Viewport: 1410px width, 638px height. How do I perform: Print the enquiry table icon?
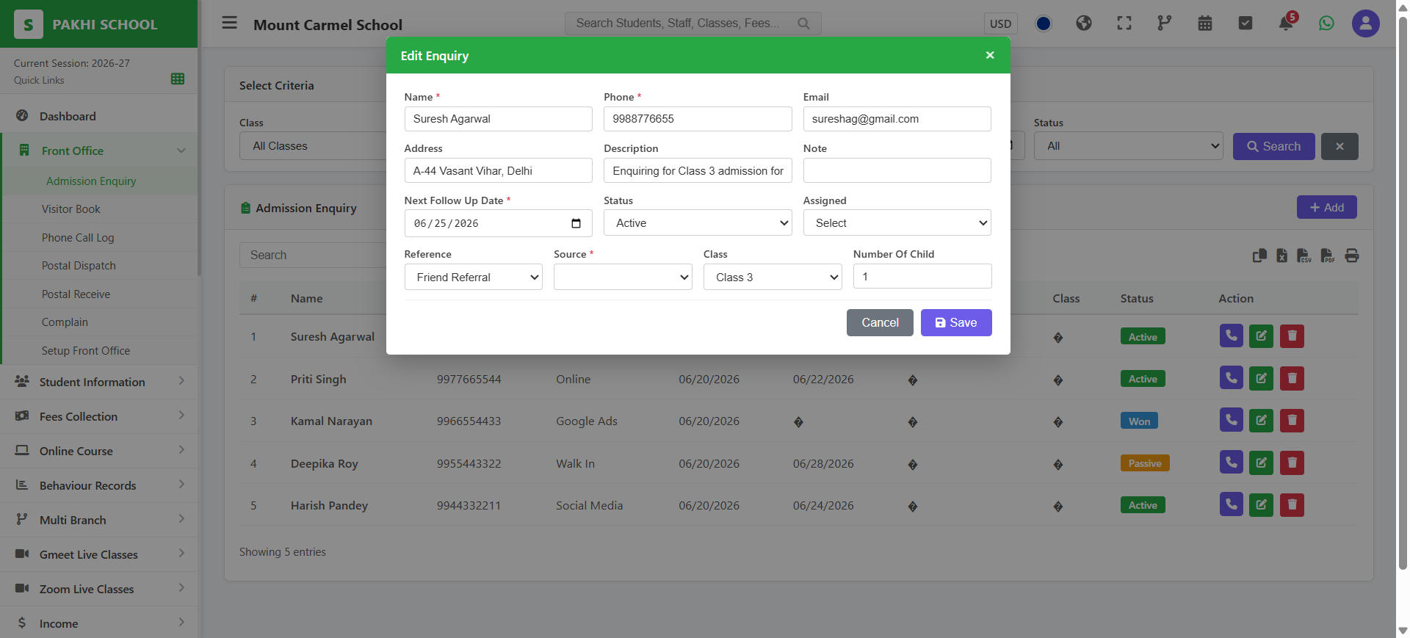click(x=1352, y=255)
